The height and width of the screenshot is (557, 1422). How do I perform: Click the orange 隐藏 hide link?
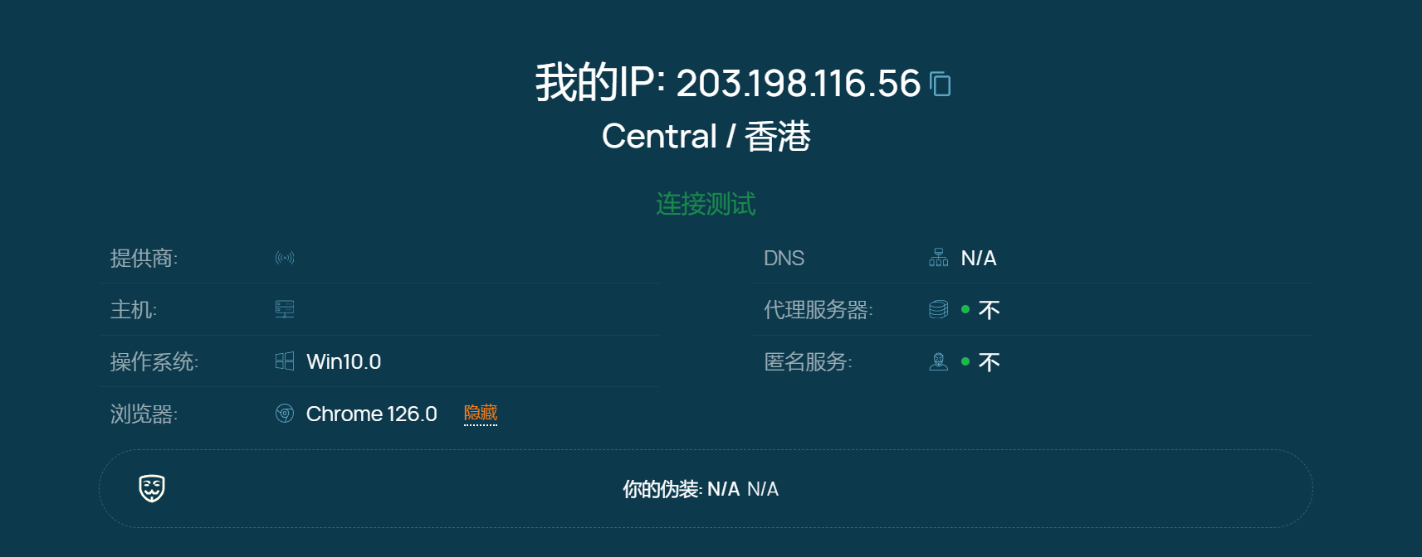(481, 413)
